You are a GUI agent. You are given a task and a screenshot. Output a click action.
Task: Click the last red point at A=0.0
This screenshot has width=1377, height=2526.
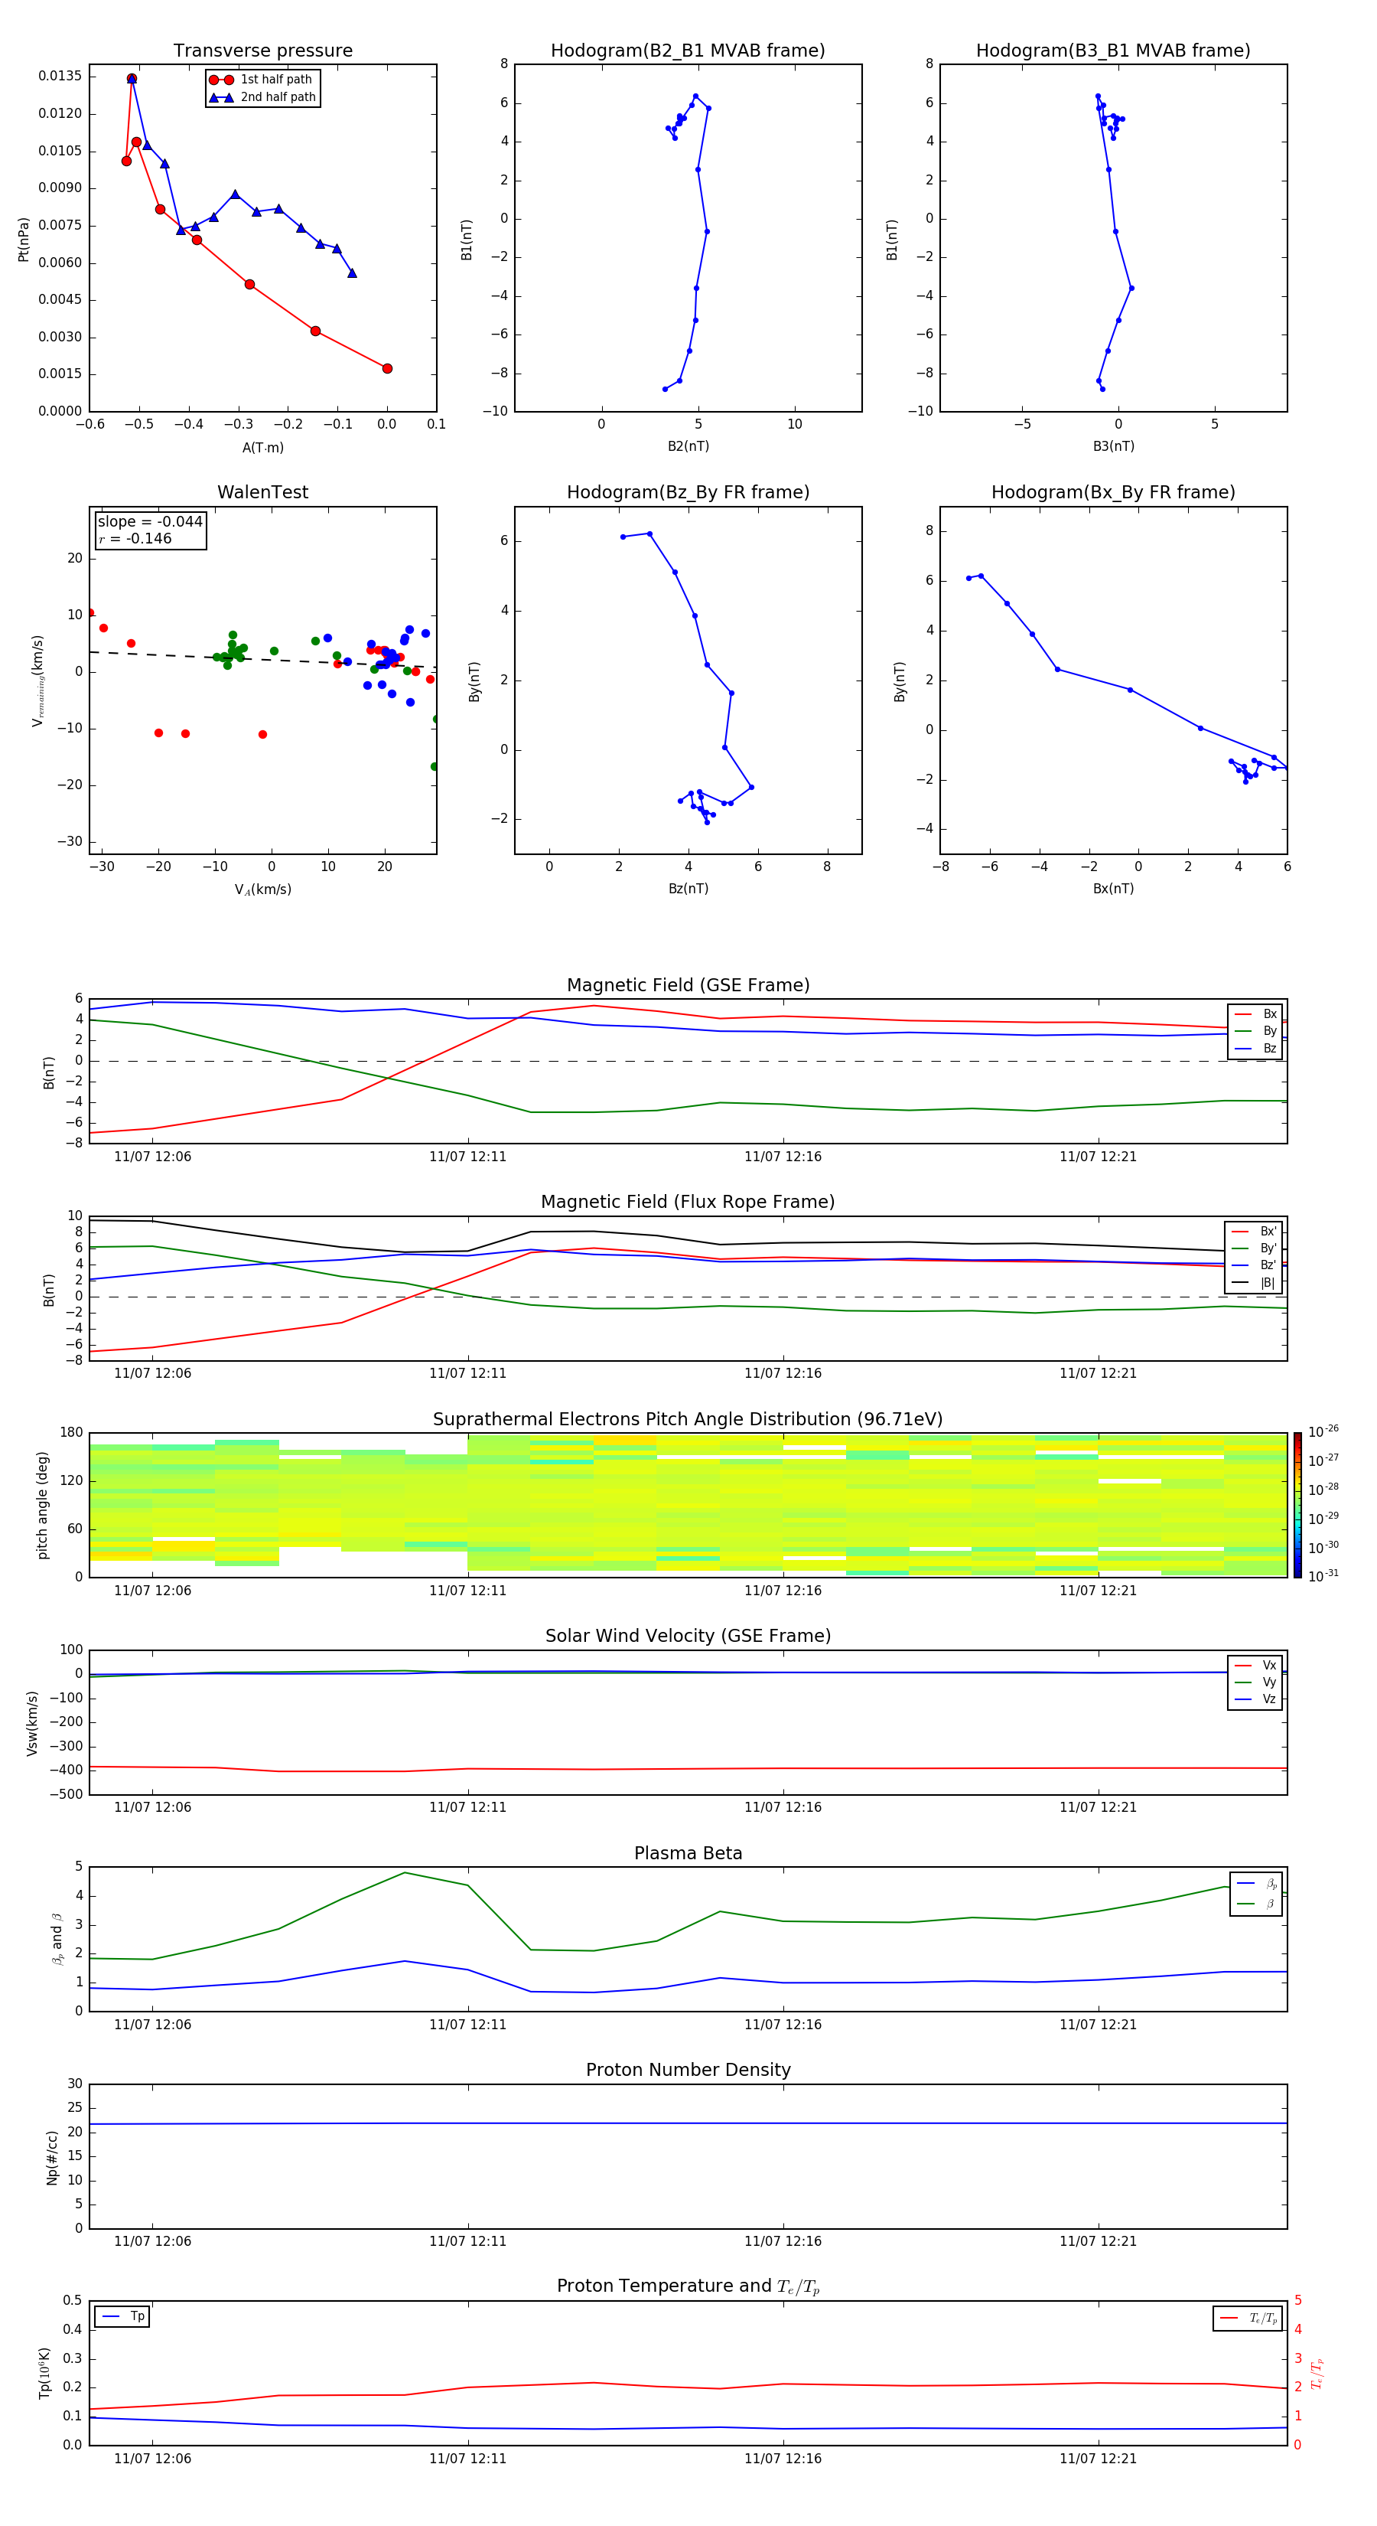click(x=387, y=369)
